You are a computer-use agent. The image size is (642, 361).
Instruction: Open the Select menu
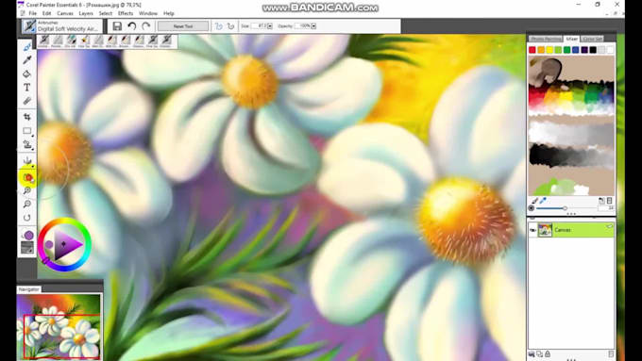tap(105, 13)
